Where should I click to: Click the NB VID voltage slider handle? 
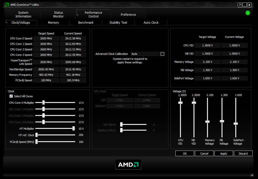[x=194, y=103]
